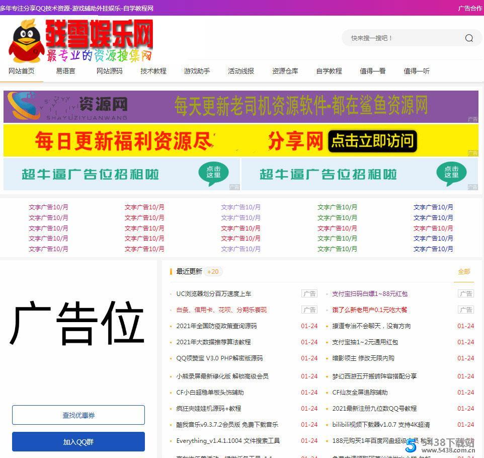Switch to the 资源仓库 tab
Image resolution: width=484 pixels, height=458 pixels.
[285, 71]
